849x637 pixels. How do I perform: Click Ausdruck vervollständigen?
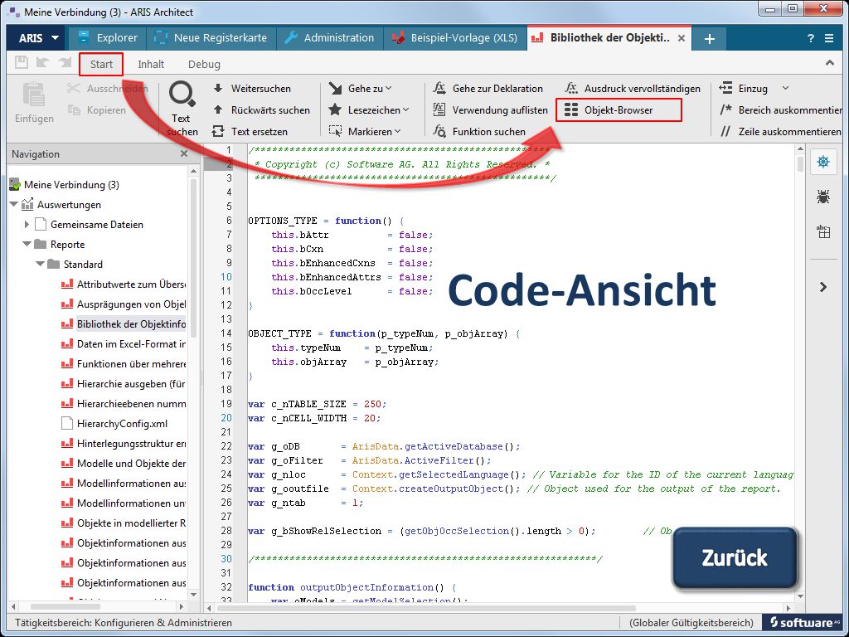pos(632,88)
